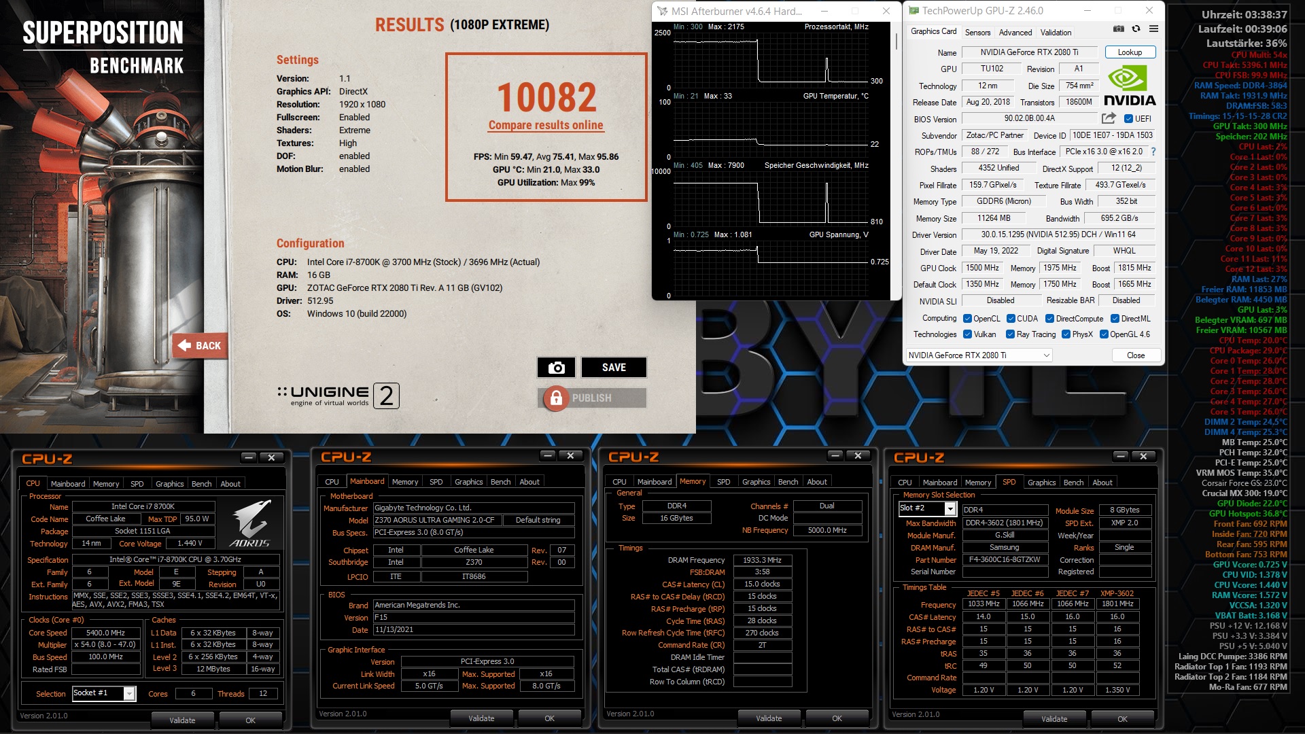Toggle the UEFI checkbox
The width and height of the screenshot is (1305, 734).
[x=1128, y=119]
